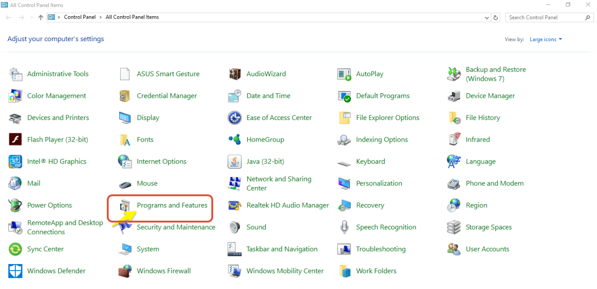Screen dimensions: 597x289
Task: Click the Fonts folder icon
Action: pyautogui.click(x=125, y=139)
